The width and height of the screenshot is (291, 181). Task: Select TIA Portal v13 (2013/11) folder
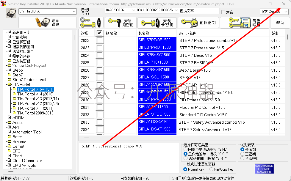click(x=38, y=99)
